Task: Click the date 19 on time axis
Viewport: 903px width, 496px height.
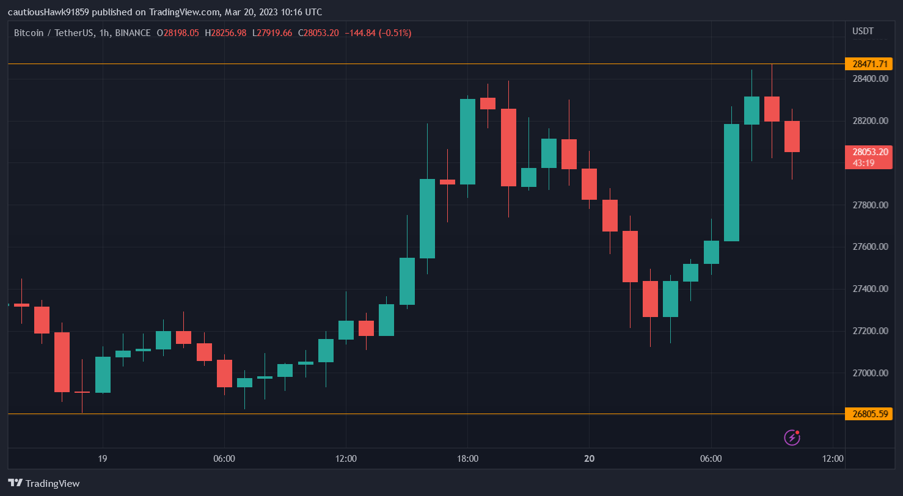Action: [102, 458]
